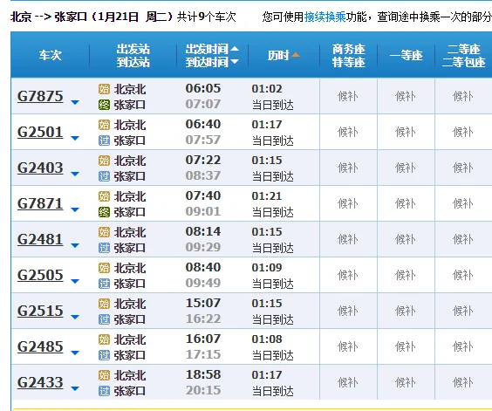Open train G2505 details link

click(x=40, y=275)
